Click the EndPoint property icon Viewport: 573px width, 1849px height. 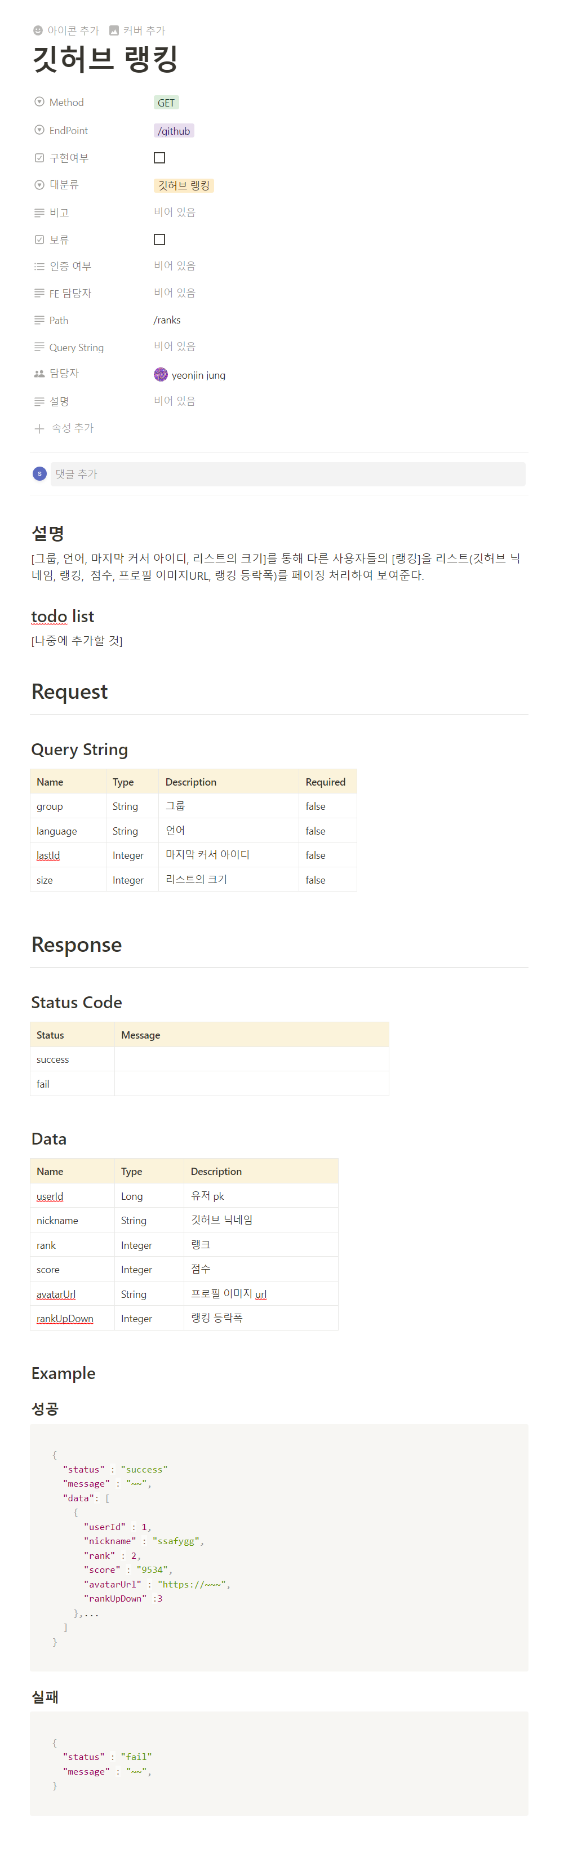[x=39, y=130]
